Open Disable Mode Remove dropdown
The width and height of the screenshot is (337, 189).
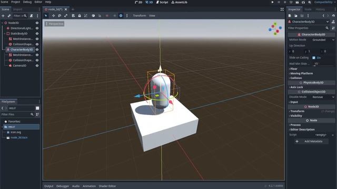pyautogui.click(x=323, y=97)
